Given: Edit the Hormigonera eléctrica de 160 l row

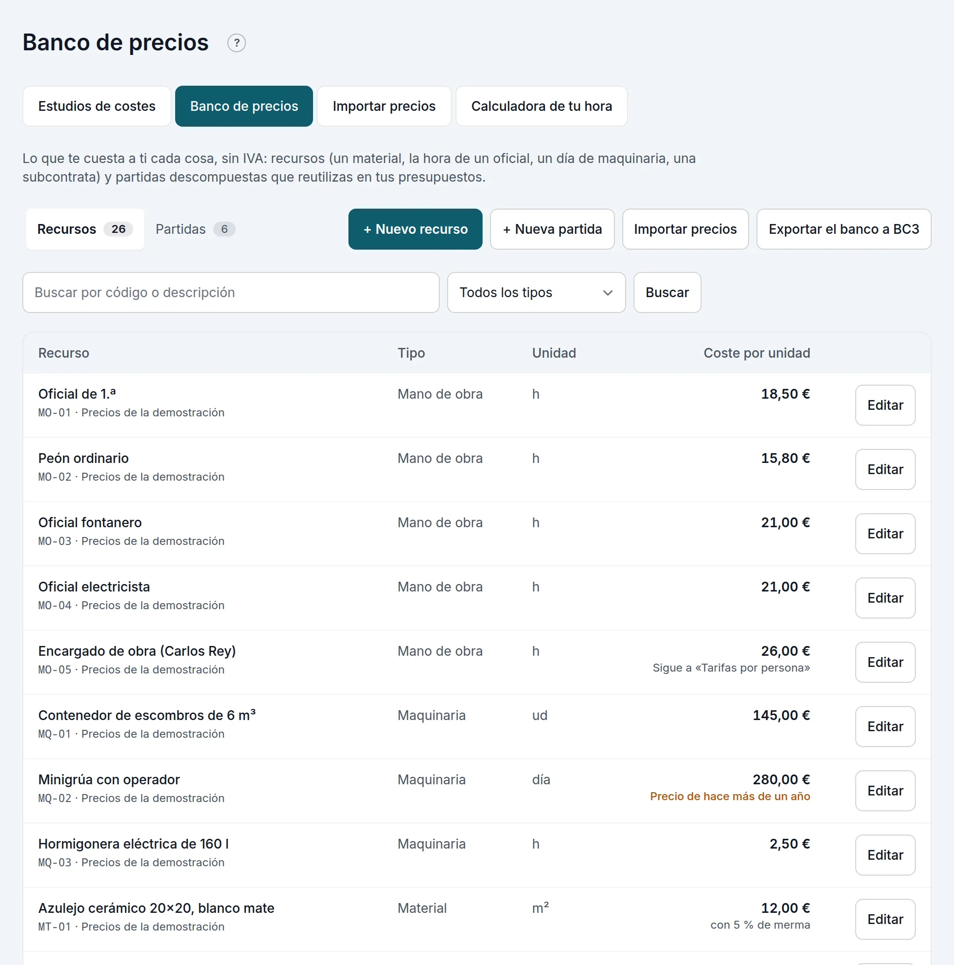Looking at the screenshot, I should (885, 855).
